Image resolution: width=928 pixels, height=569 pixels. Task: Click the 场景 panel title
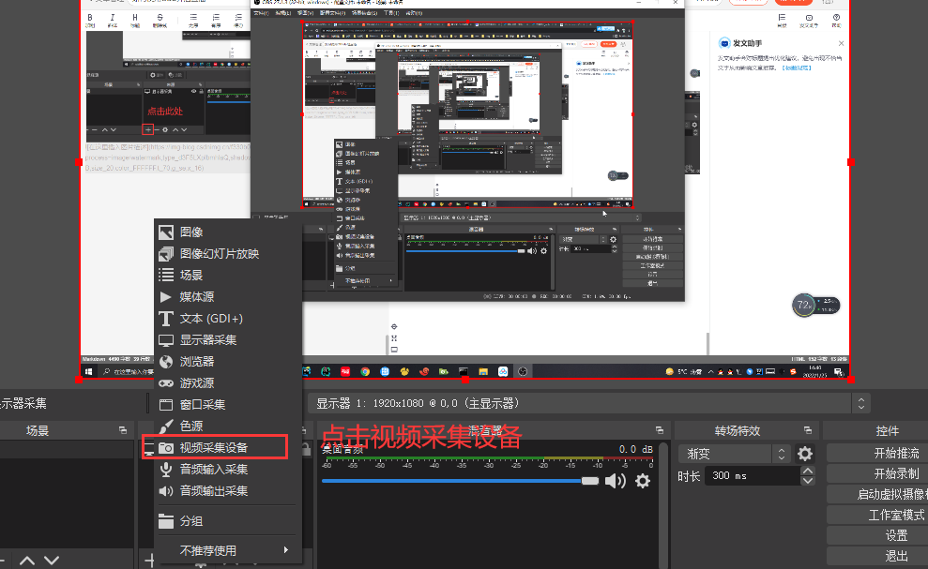(38, 430)
